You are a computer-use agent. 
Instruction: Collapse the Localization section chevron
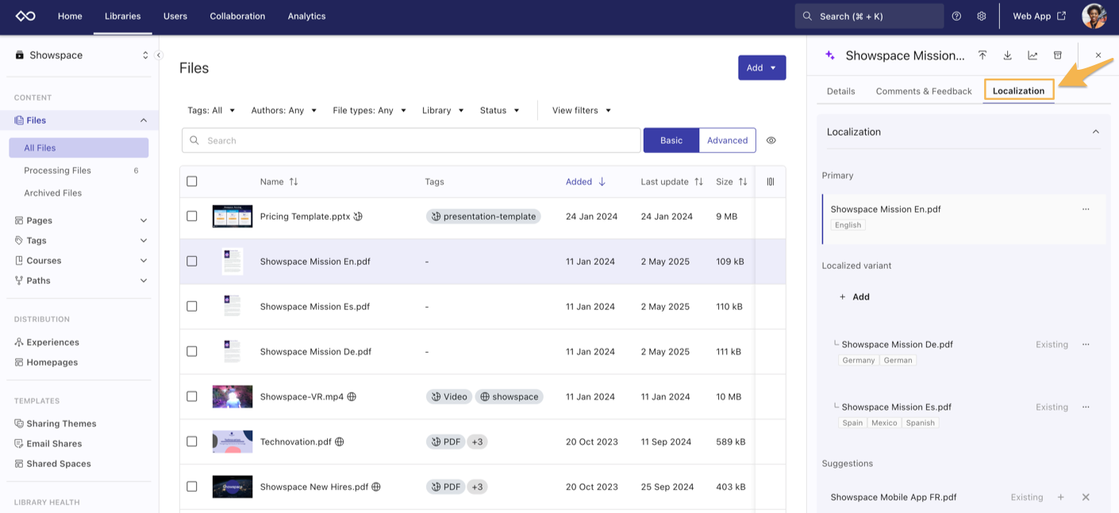point(1095,132)
